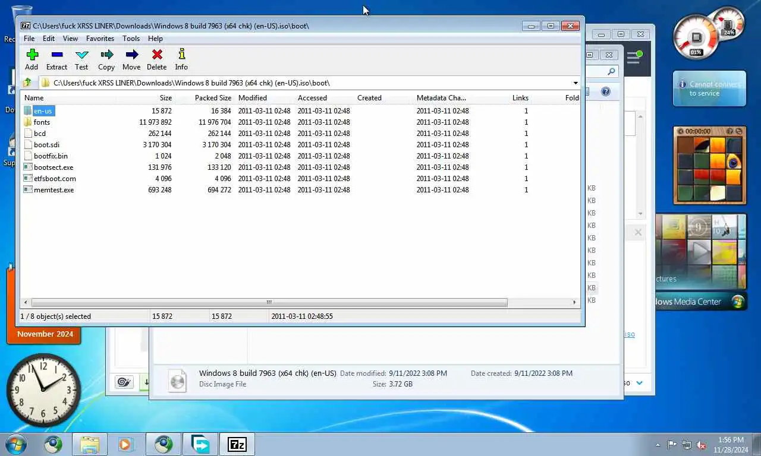This screenshot has width=761, height=456.
Task: Sort by the Created column header
Action: pos(382,98)
